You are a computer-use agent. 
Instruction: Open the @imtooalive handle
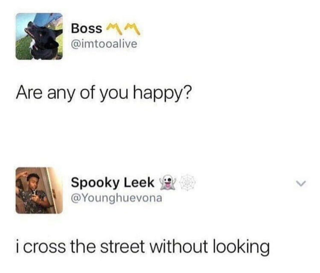[x=104, y=44]
